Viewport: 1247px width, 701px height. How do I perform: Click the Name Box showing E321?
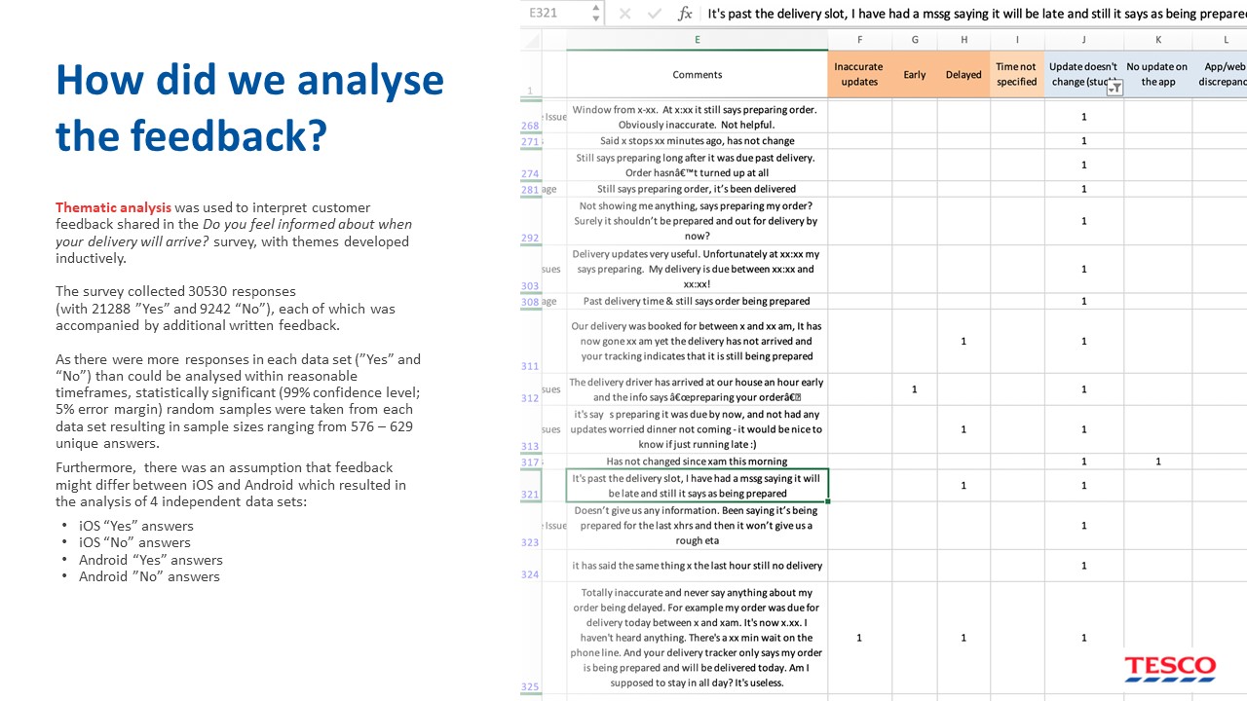click(555, 14)
